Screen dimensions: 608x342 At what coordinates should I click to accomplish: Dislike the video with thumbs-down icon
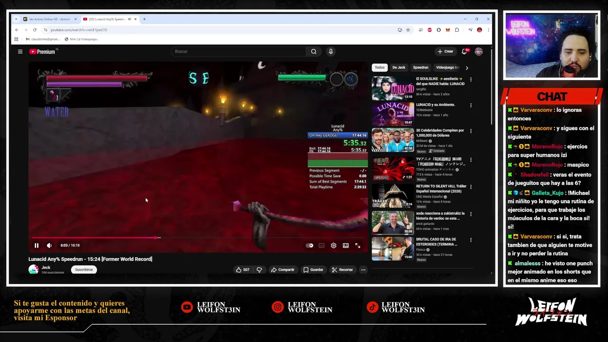coord(259,270)
